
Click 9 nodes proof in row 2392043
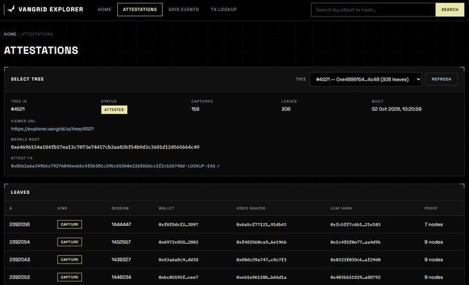click(x=433, y=259)
